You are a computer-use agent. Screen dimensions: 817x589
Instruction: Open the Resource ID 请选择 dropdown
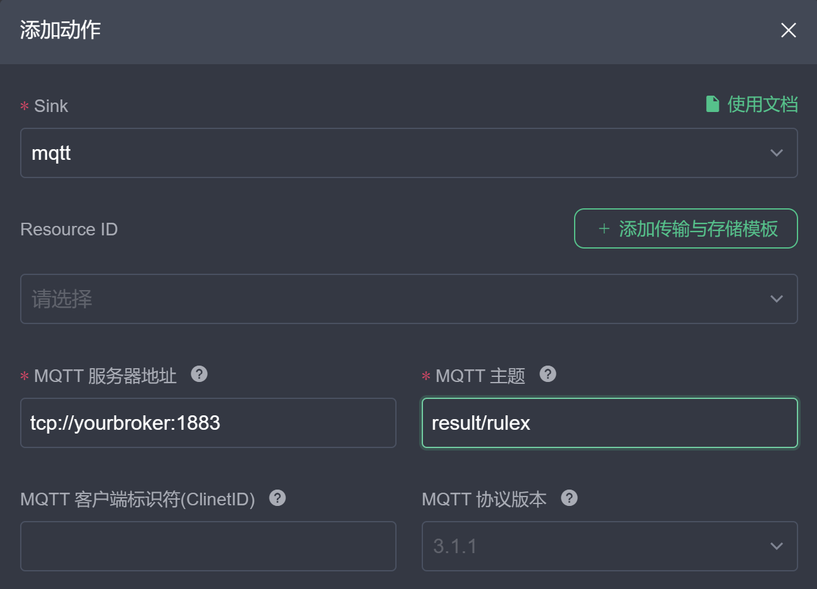409,299
